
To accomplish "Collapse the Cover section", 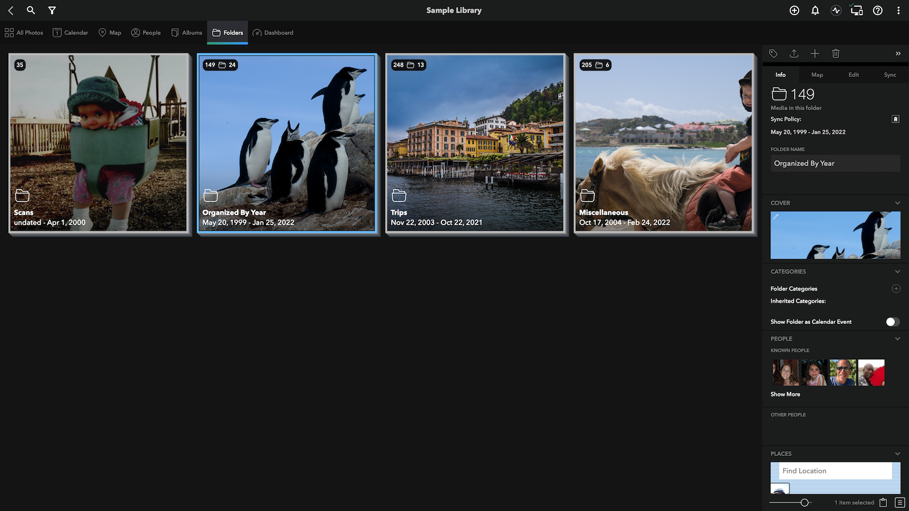I will point(897,203).
